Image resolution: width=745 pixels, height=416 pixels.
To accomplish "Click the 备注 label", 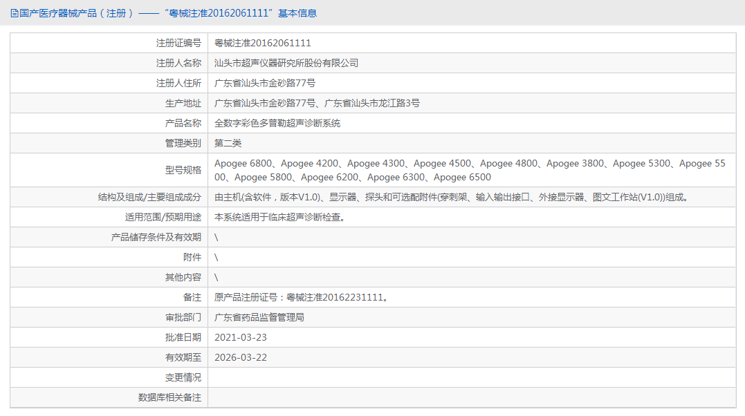I will pyautogui.click(x=192, y=297).
